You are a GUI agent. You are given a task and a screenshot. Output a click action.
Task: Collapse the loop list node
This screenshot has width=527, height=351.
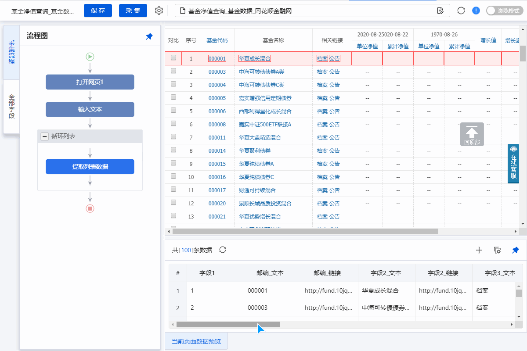[44, 136]
